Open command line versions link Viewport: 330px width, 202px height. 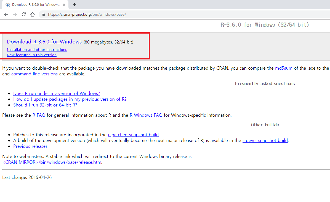(34, 74)
